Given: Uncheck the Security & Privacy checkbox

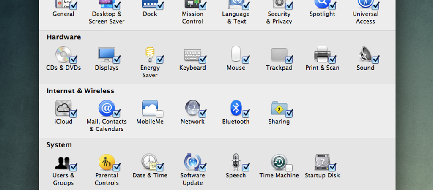Looking at the screenshot, I should click(x=289, y=5).
